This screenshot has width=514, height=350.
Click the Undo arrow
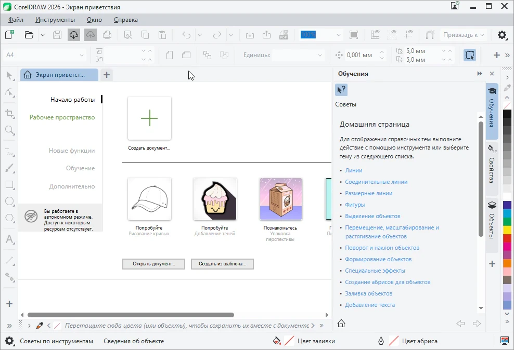(x=186, y=35)
